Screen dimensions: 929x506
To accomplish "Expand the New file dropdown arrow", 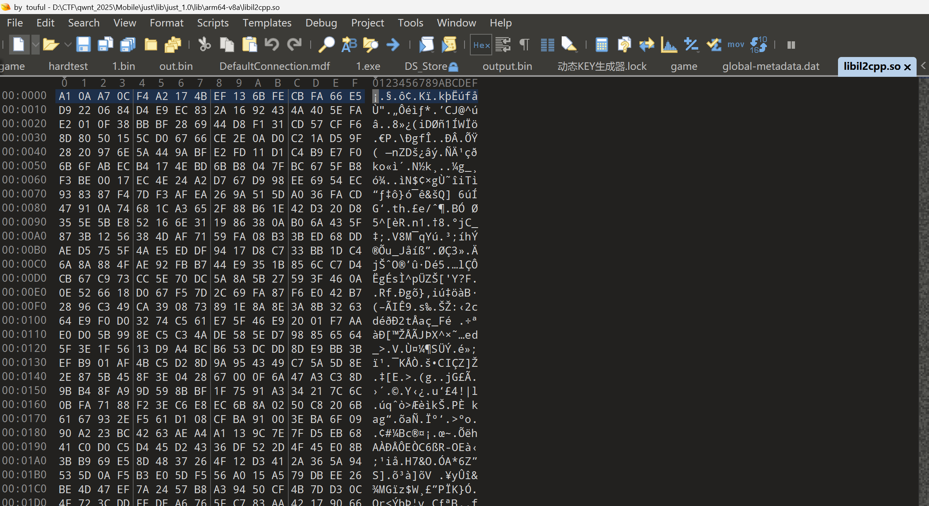I will click(x=36, y=45).
